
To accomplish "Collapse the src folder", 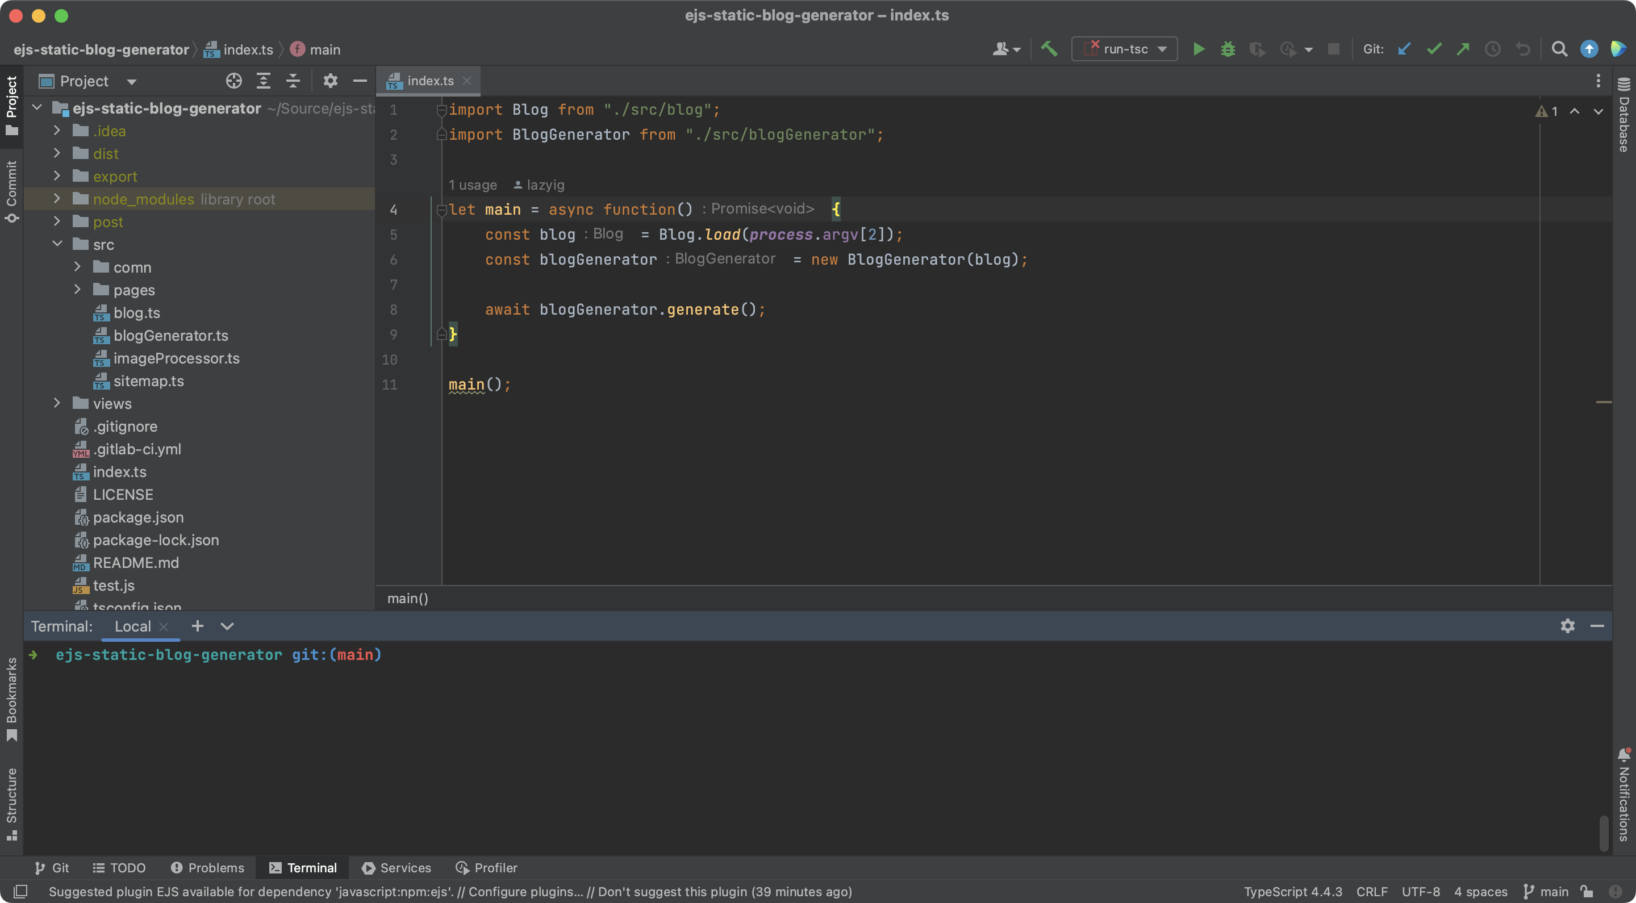I will (x=57, y=244).
